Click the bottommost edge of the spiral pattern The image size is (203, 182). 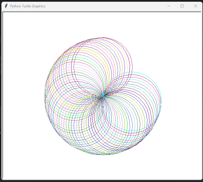pos(104,155)
